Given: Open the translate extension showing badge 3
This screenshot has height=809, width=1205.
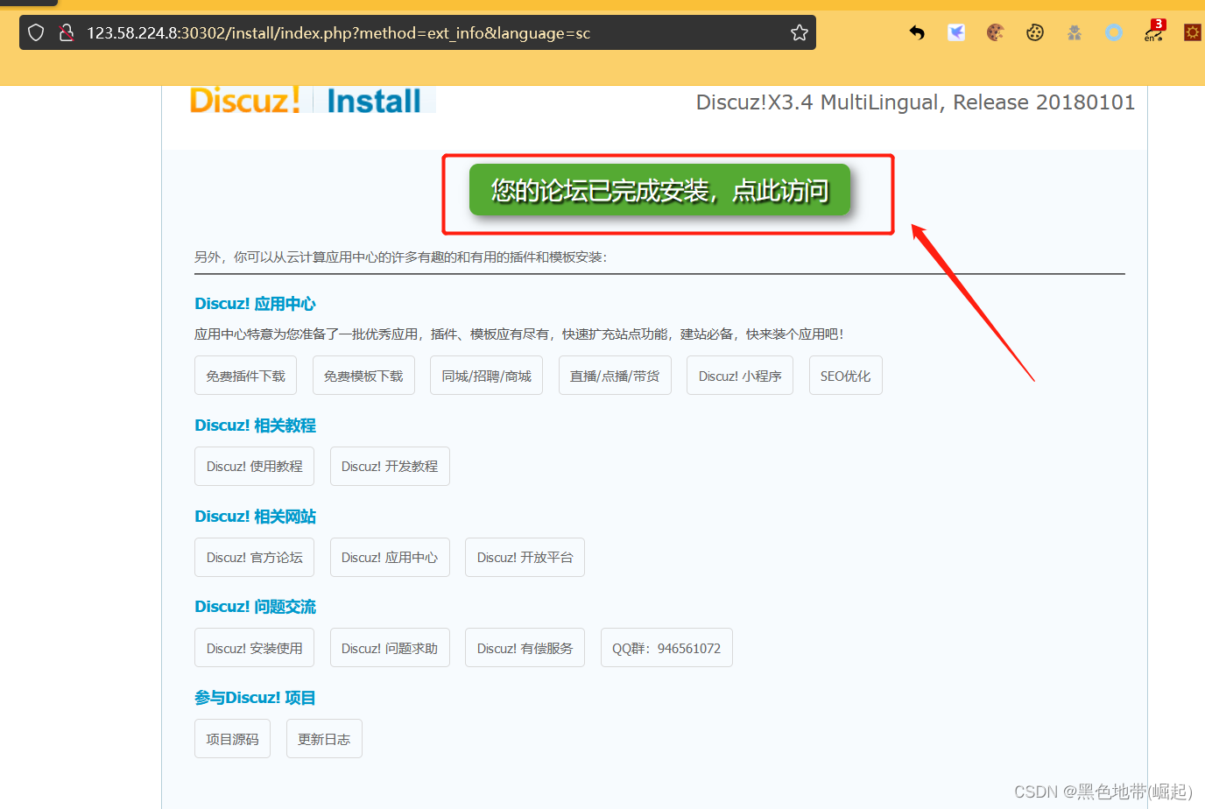Looking at the screenshot, I should pyautogui.click(x=1152, y=32).
